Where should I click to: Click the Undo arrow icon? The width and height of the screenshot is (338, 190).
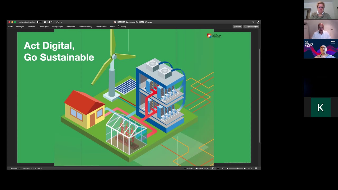click(x=52, y=22)
